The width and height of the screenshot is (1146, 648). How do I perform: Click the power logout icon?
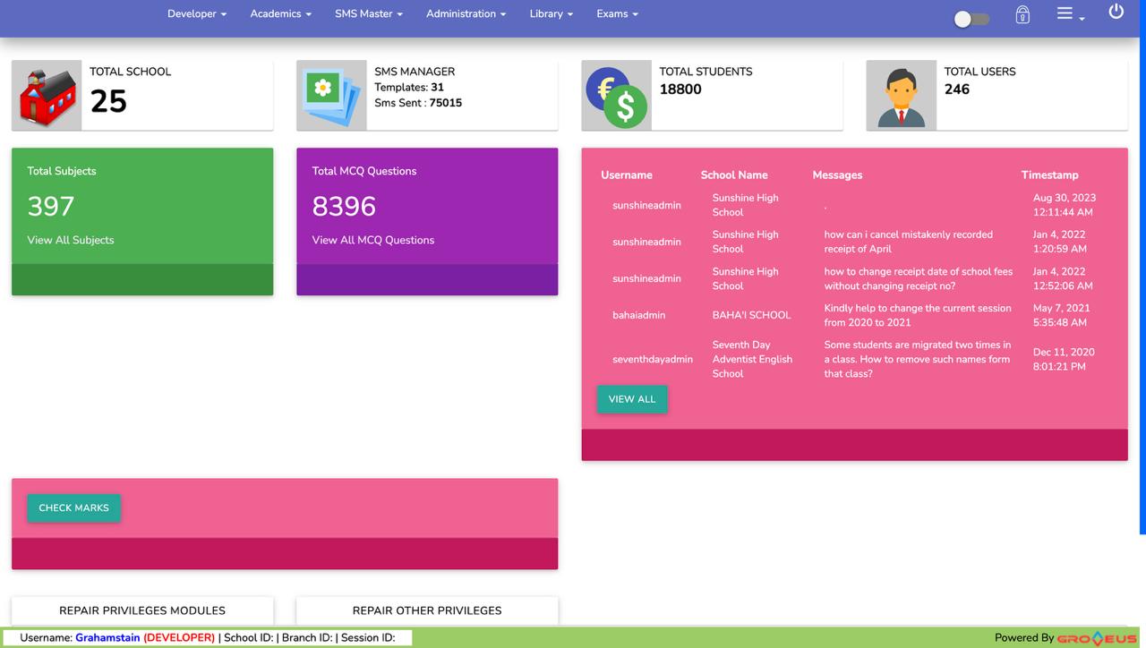[x=1116, y=12]
